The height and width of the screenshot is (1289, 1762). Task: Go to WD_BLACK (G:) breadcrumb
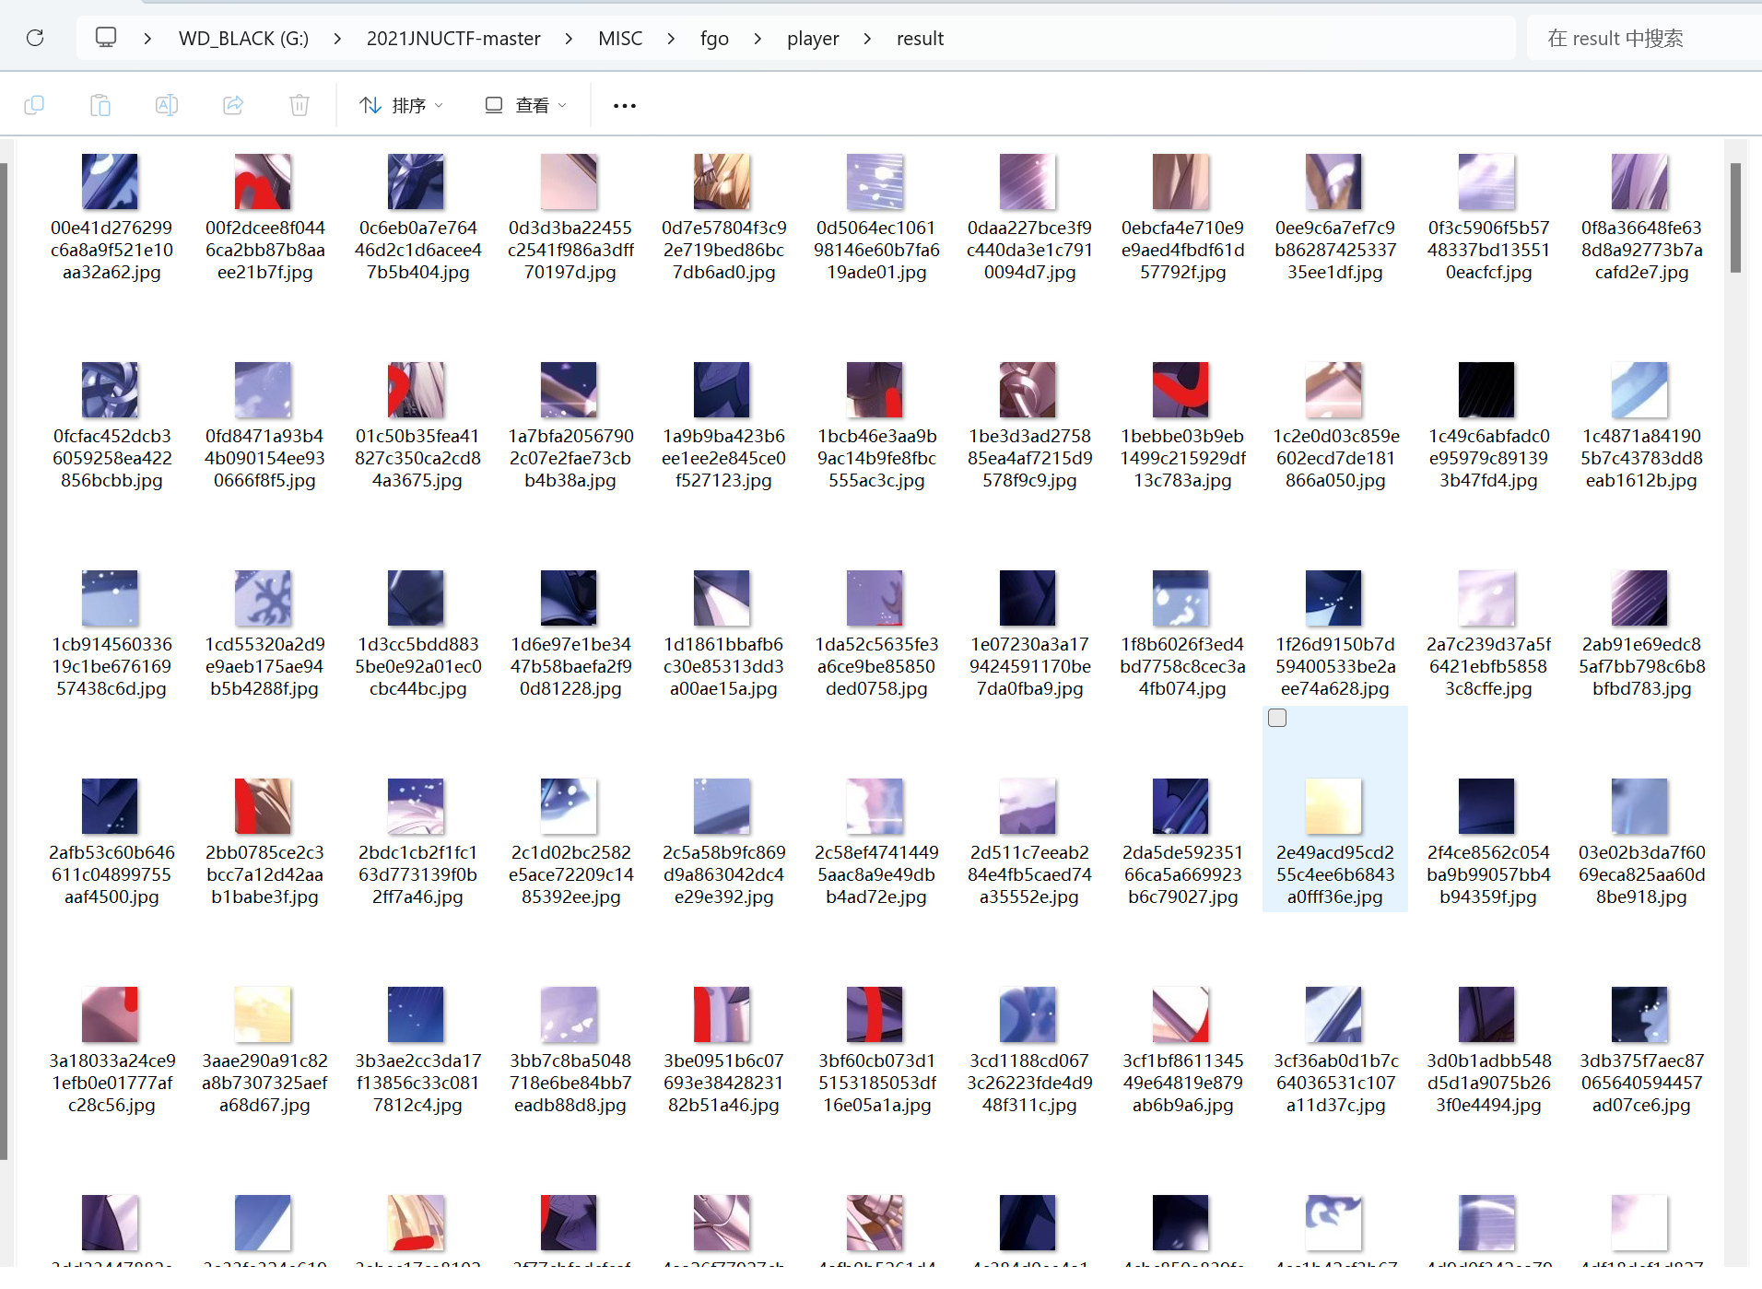point(243,38)
